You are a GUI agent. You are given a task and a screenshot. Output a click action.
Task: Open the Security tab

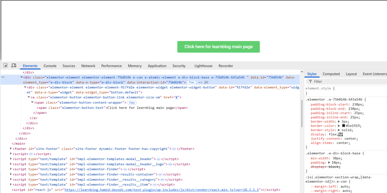click(x=179, y=66)
